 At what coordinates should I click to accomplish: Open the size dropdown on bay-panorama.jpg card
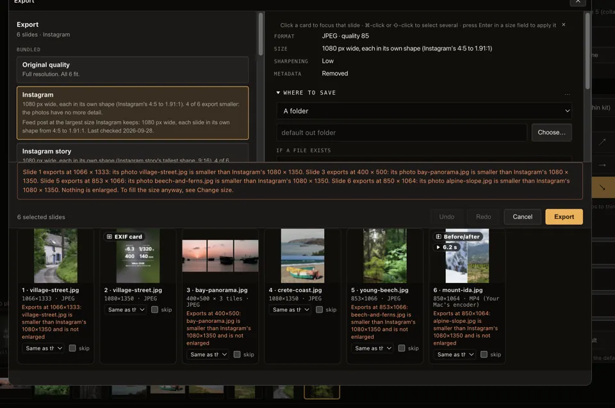(208, 354)
